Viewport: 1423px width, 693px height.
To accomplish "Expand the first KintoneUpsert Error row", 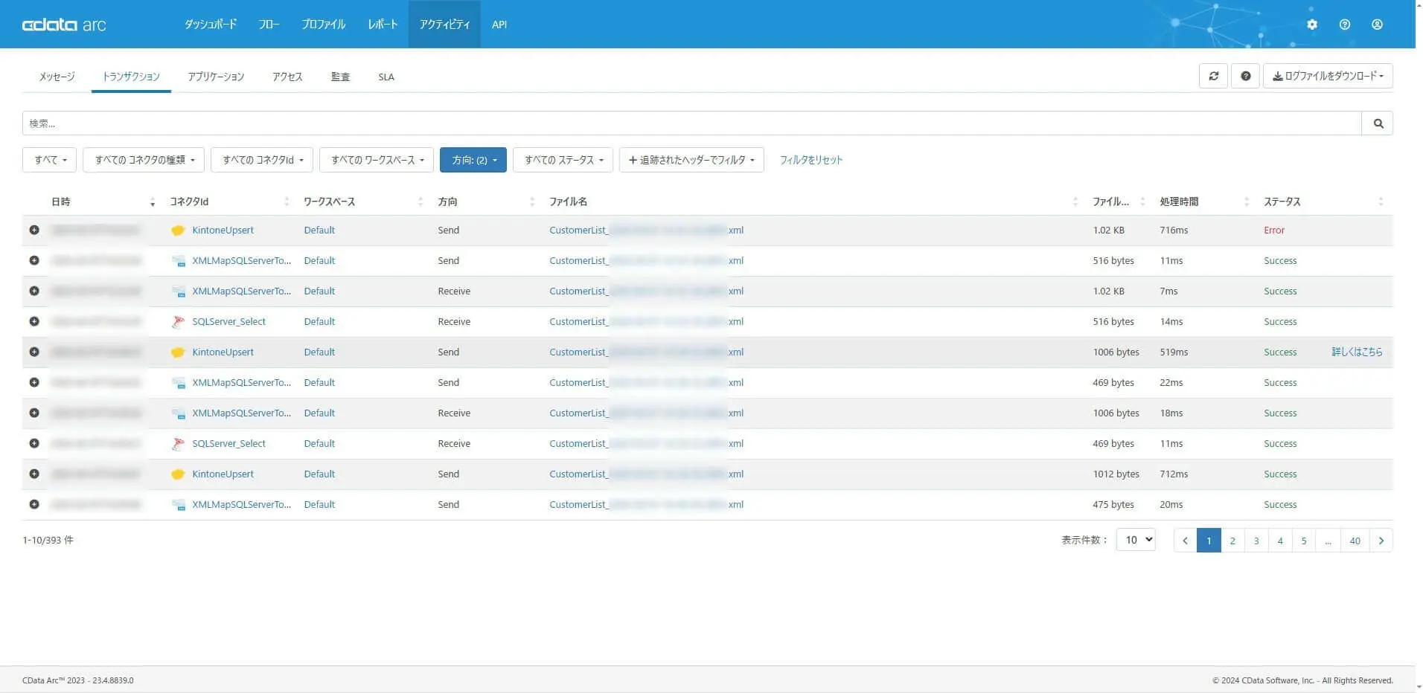I will (x=34, y=231).
